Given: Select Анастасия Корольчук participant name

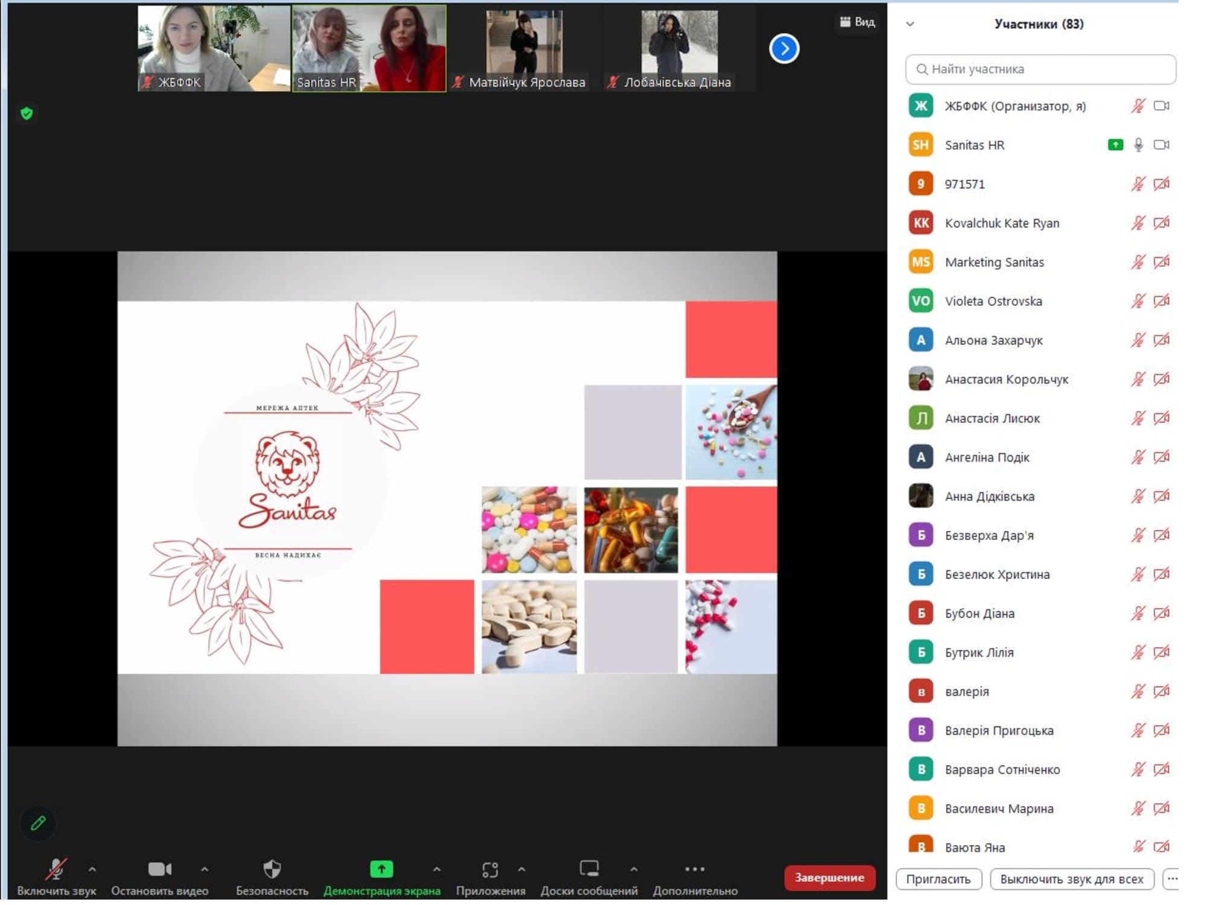Looking at the screenshot, I should [1007, 379].
